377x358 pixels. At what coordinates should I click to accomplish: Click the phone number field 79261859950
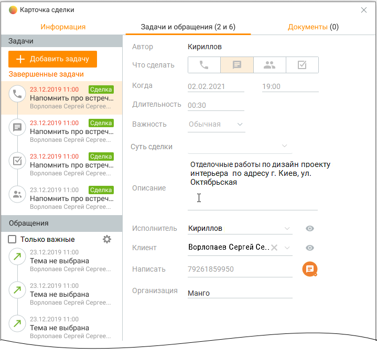point(240,269)
